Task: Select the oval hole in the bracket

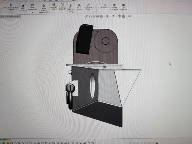Action: pyautogui.click(x=92, y=85)
